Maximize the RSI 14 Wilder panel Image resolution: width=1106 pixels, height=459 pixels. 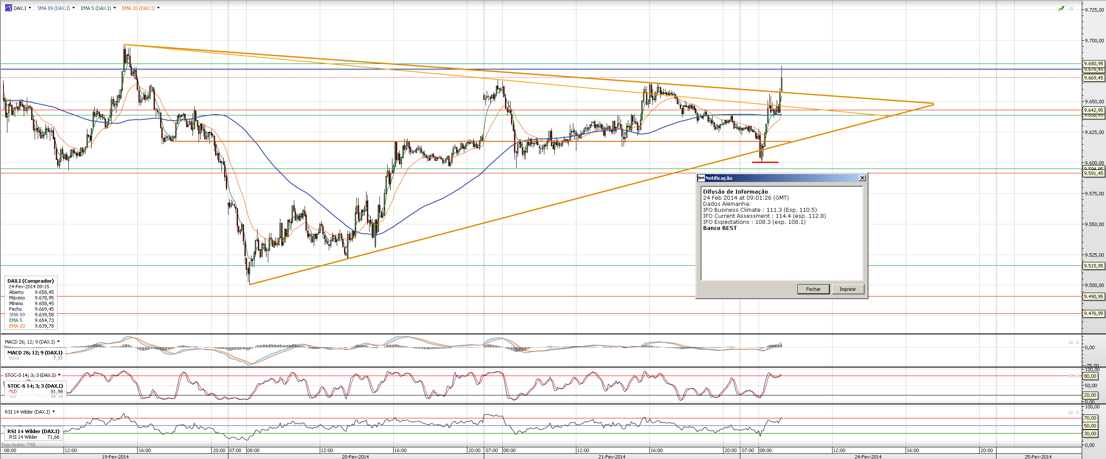1071,412
